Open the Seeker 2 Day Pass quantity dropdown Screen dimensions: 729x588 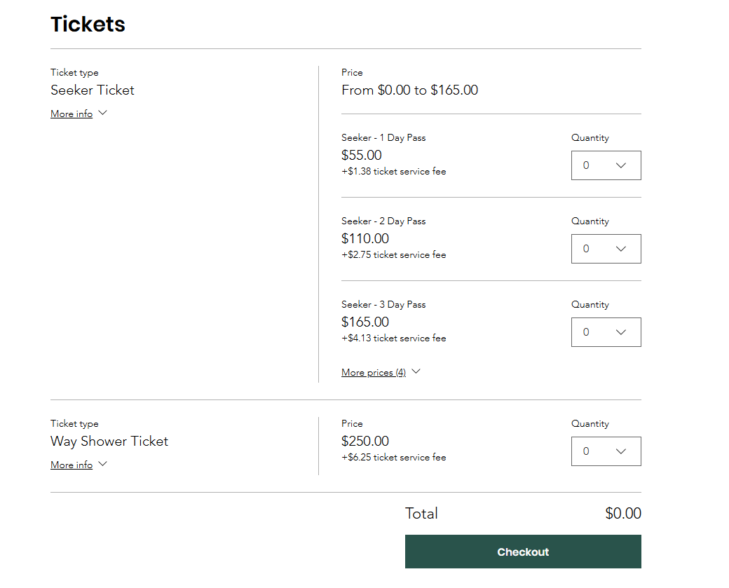click(x=606, y=249)
